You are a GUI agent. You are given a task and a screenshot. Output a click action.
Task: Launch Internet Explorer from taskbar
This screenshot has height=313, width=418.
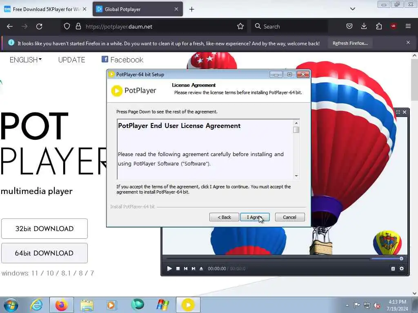[36, 305]
